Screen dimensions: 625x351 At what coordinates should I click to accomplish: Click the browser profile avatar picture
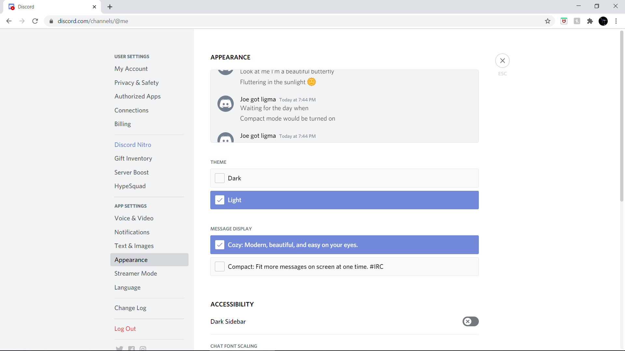[x=604, y=21]
